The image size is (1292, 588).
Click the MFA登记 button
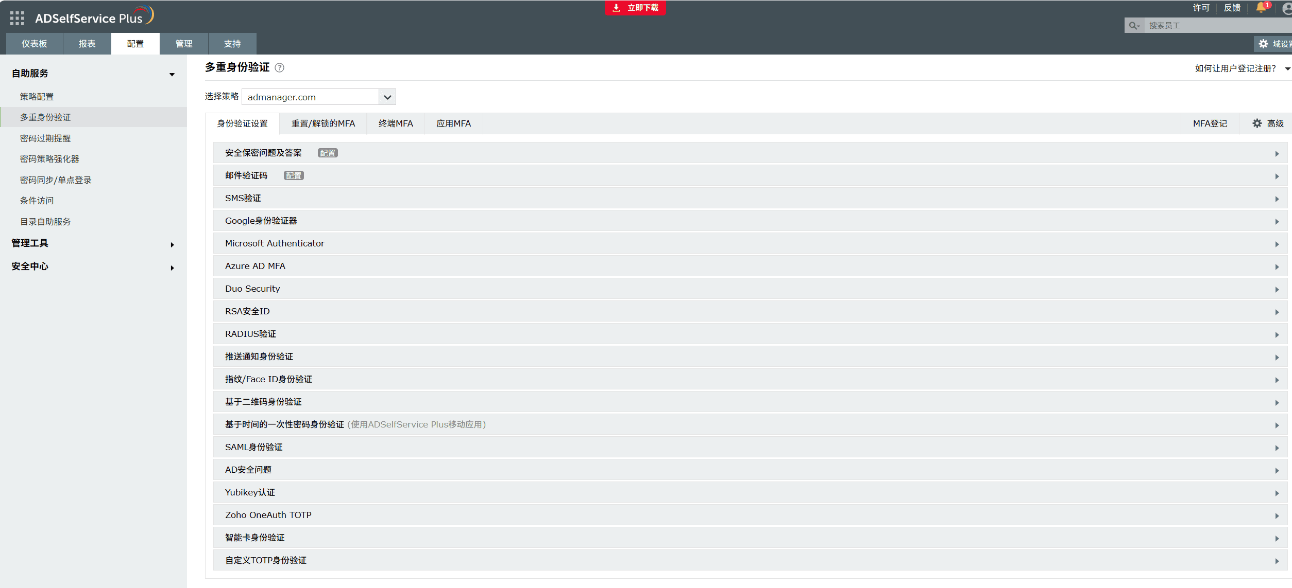(1210, 123)
